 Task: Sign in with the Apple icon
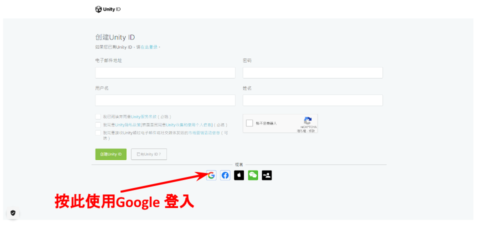pos(239,175)
